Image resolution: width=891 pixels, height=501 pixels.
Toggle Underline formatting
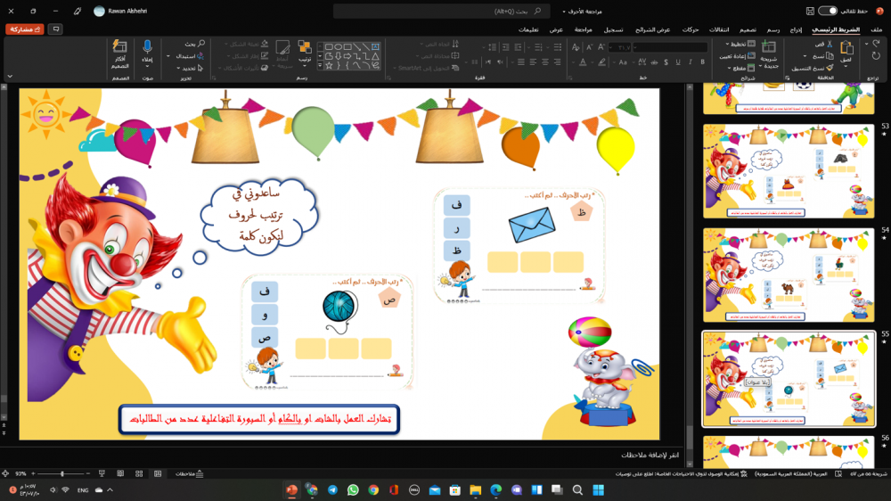click(x=678, y=62)
